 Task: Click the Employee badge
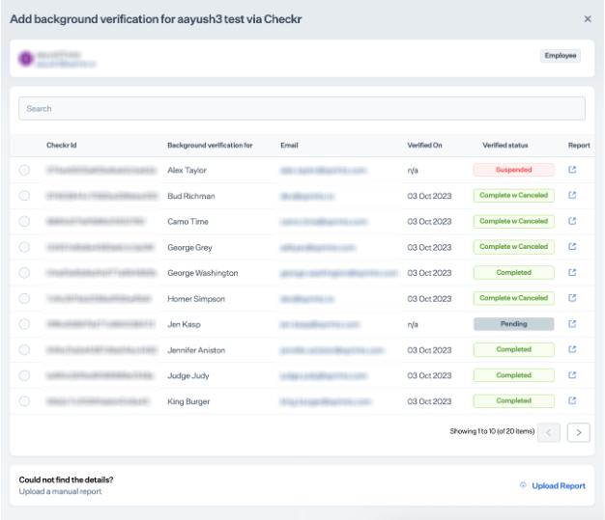[561, 55]
